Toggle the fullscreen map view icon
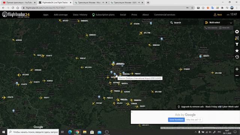This screenshot has width=240, height=135. click(x=237, y=38)
